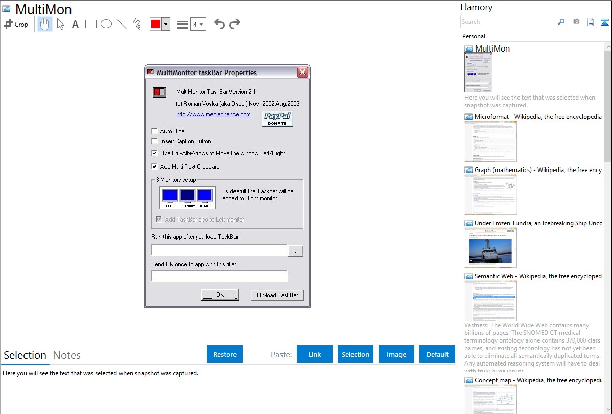Uncheck Add Multi-Text Clipboard
This screenshot has height=414, width=612.
155,167
